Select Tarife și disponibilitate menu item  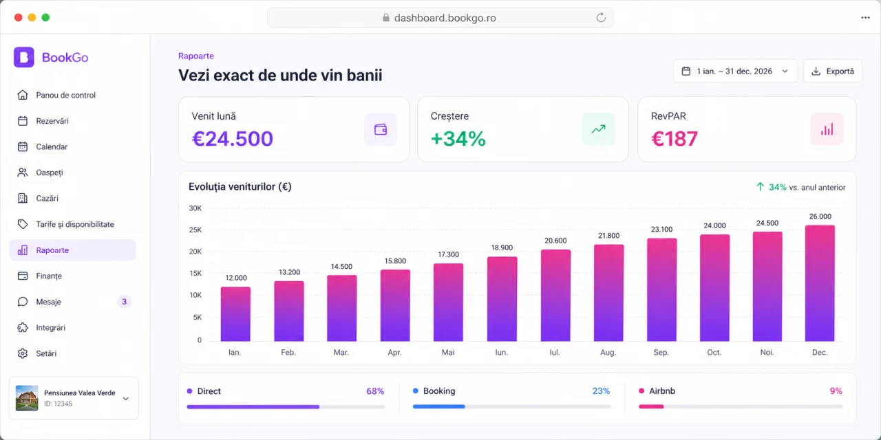pos(73,224)
